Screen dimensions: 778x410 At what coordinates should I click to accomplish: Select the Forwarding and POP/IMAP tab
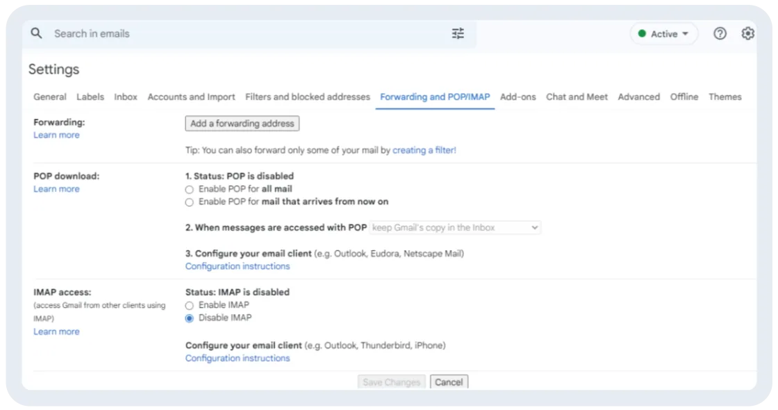click(x=435, y=97)
